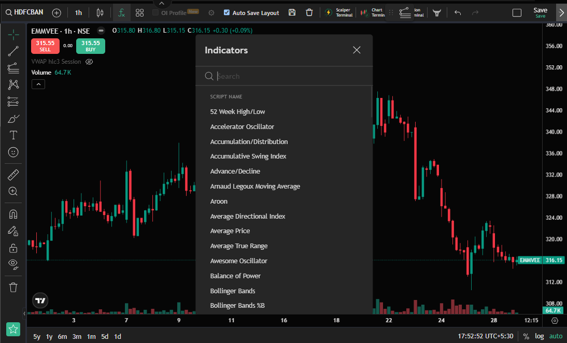
Task: Click the TradingView logo badge
Action: [x=40, y=301]
